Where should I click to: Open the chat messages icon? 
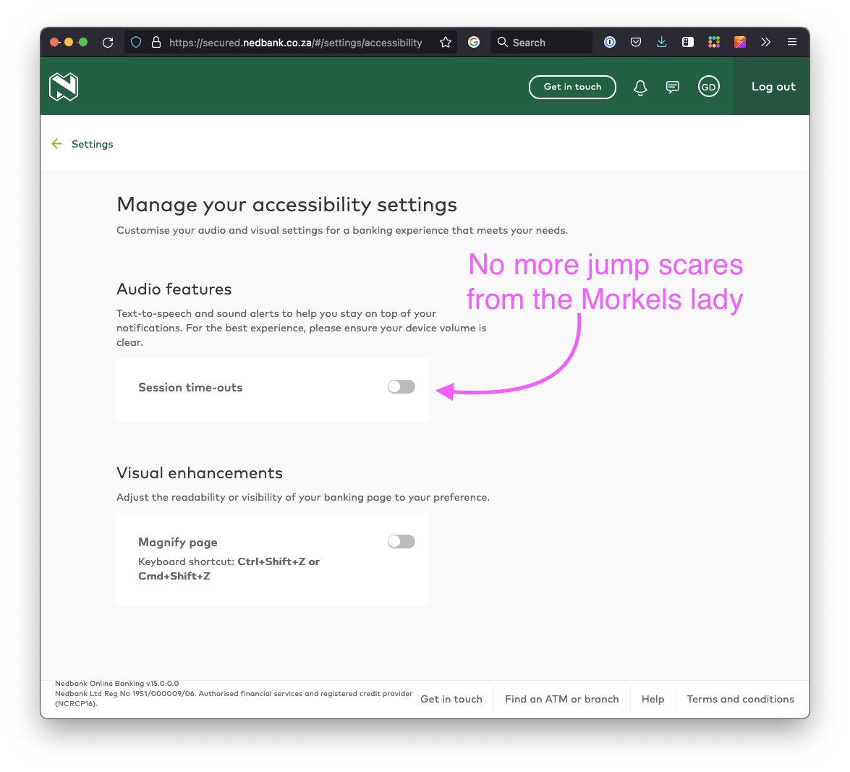pos(673,87)
